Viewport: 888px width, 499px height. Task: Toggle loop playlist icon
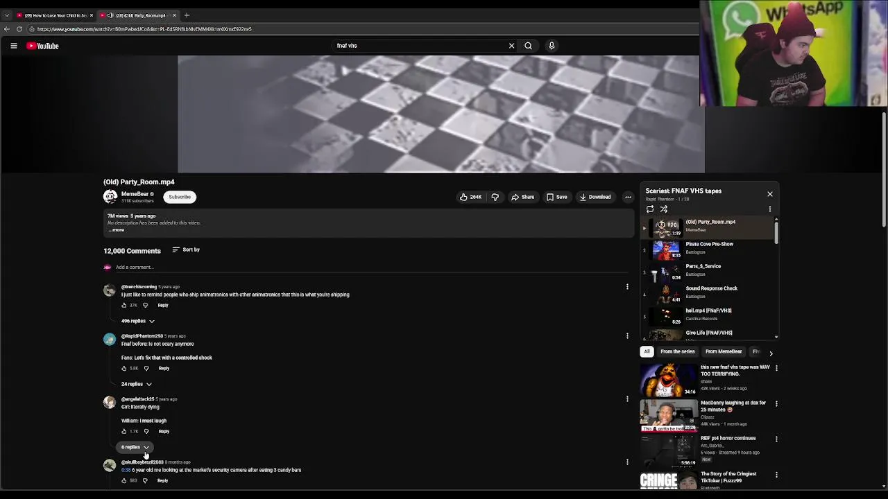(x=650, y=209)
